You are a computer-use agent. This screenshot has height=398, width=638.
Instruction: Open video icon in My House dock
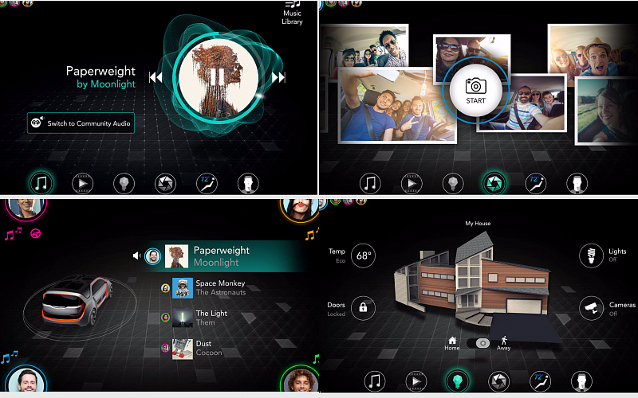click(415, 381)
